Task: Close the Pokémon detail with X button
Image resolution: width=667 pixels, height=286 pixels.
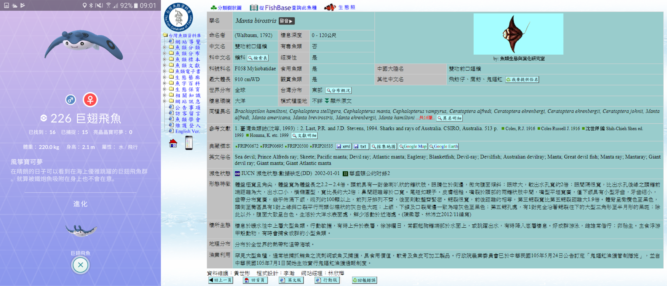Action: click(80, 265)
